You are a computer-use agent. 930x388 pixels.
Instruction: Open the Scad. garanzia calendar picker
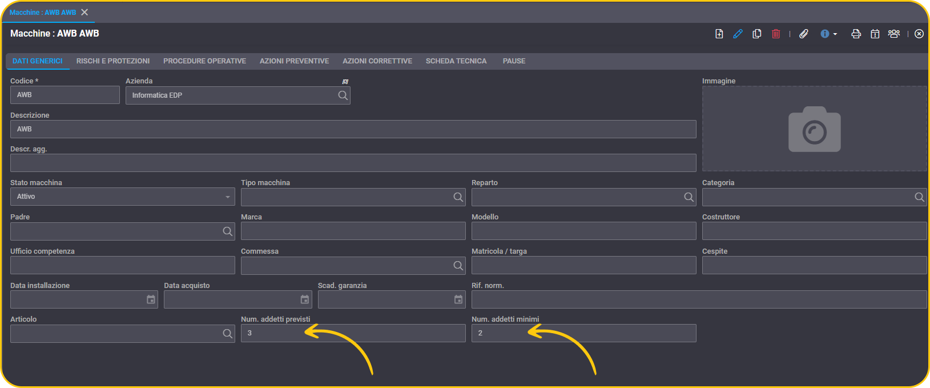click(458, 299)
